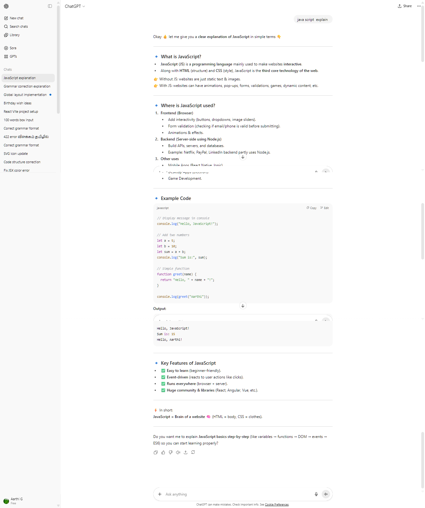Open GPTs from the sidebar
The image size is (425, 508).
point(13,56)
